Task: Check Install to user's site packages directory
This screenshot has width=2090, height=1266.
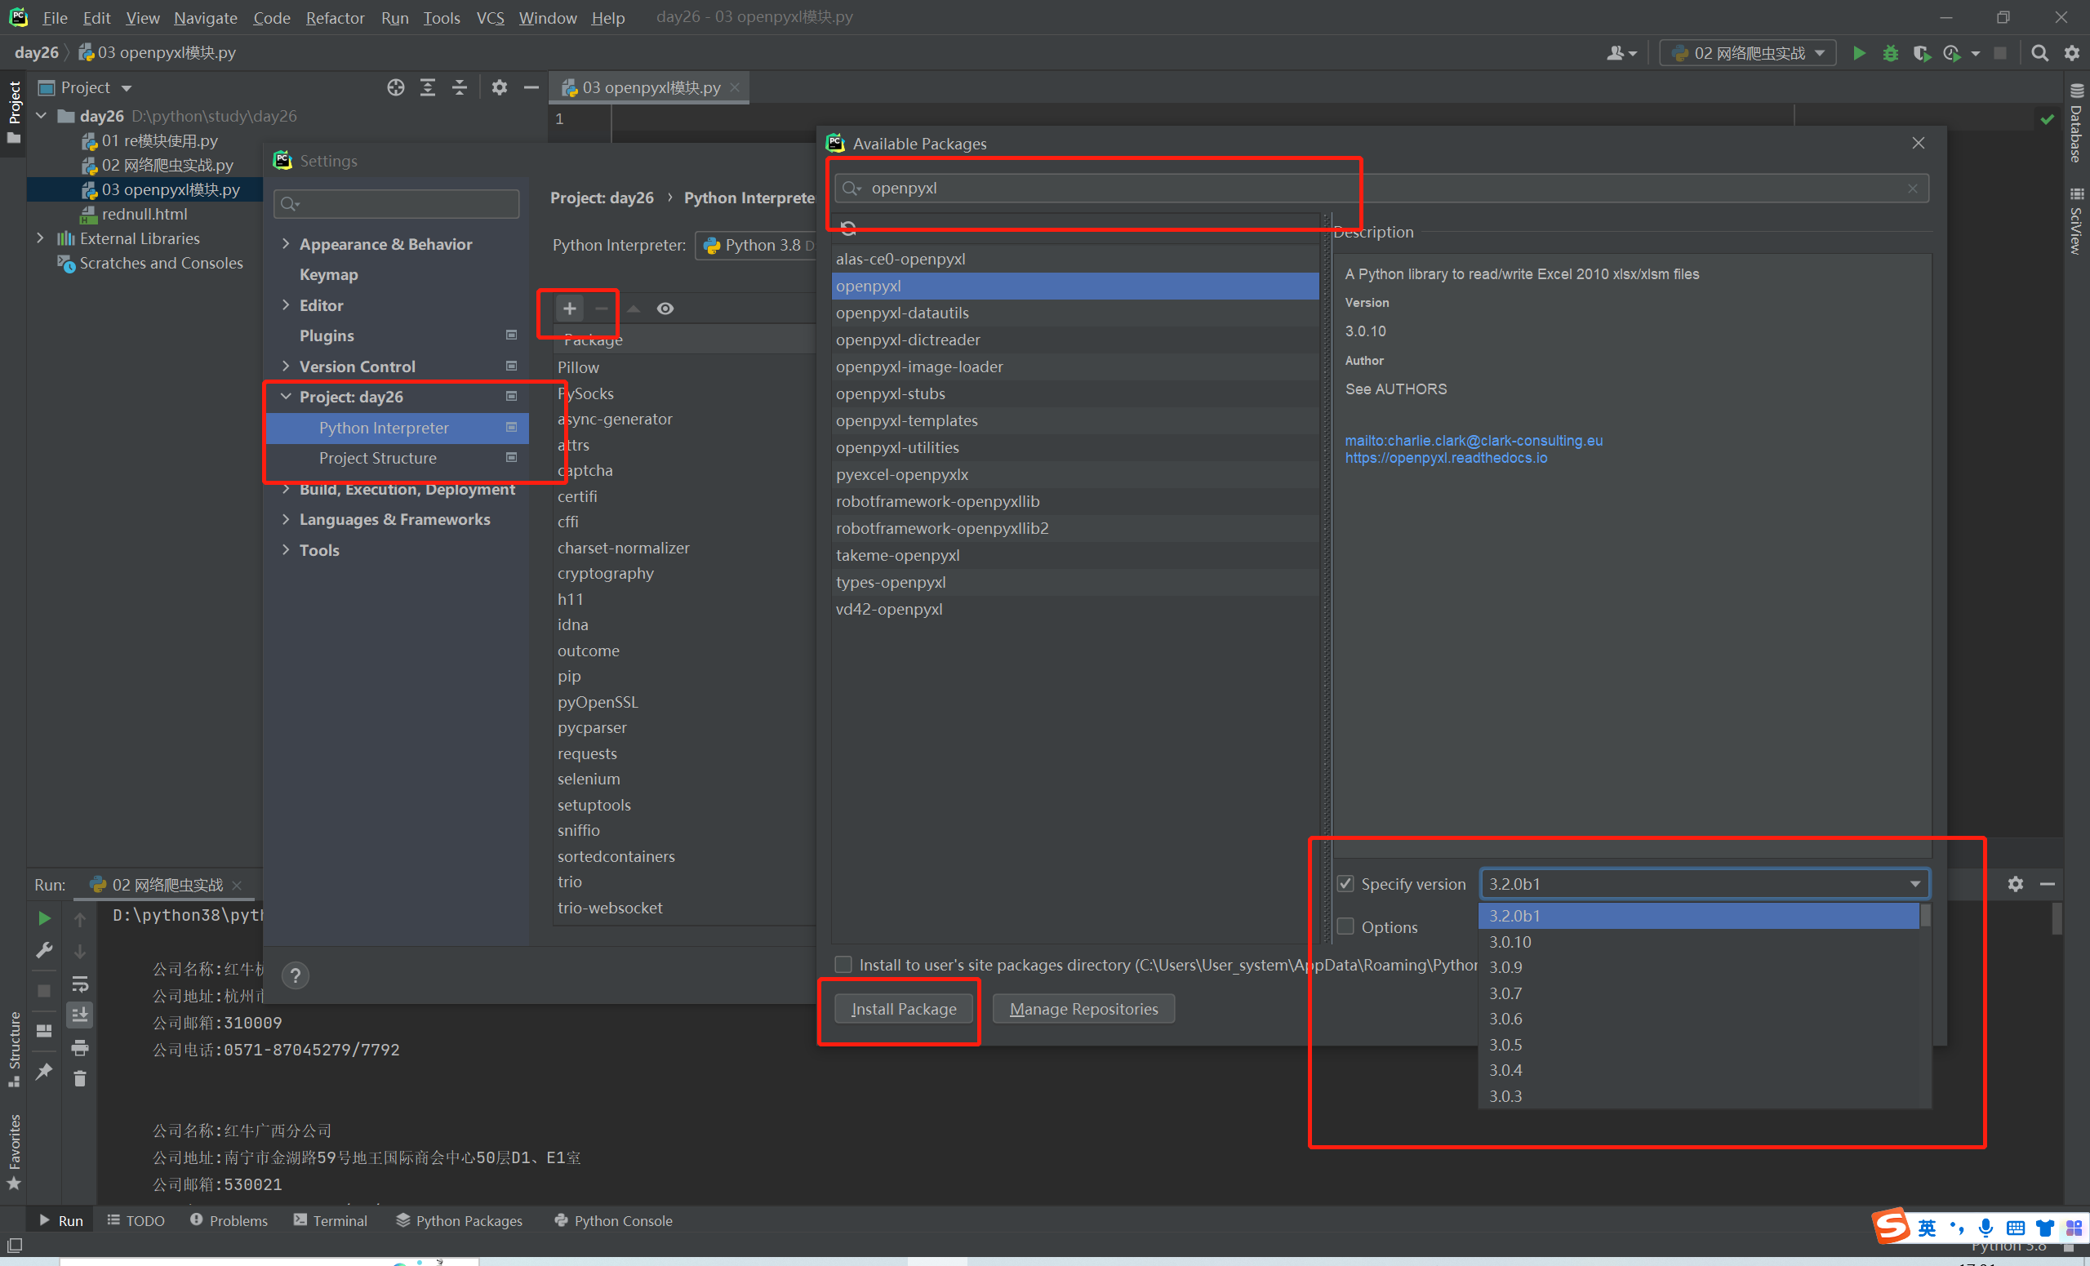Action: click(x=843, y=965)
